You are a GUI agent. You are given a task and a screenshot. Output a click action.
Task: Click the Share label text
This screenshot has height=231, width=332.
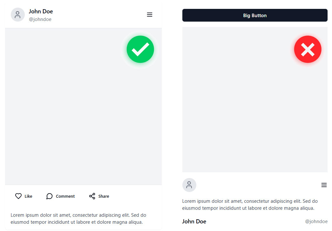(104, 196)
